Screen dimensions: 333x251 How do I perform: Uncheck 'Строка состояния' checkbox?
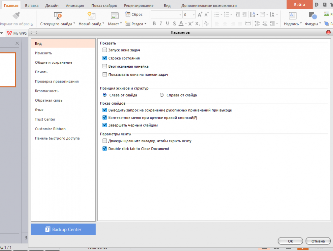pos(105,58)
